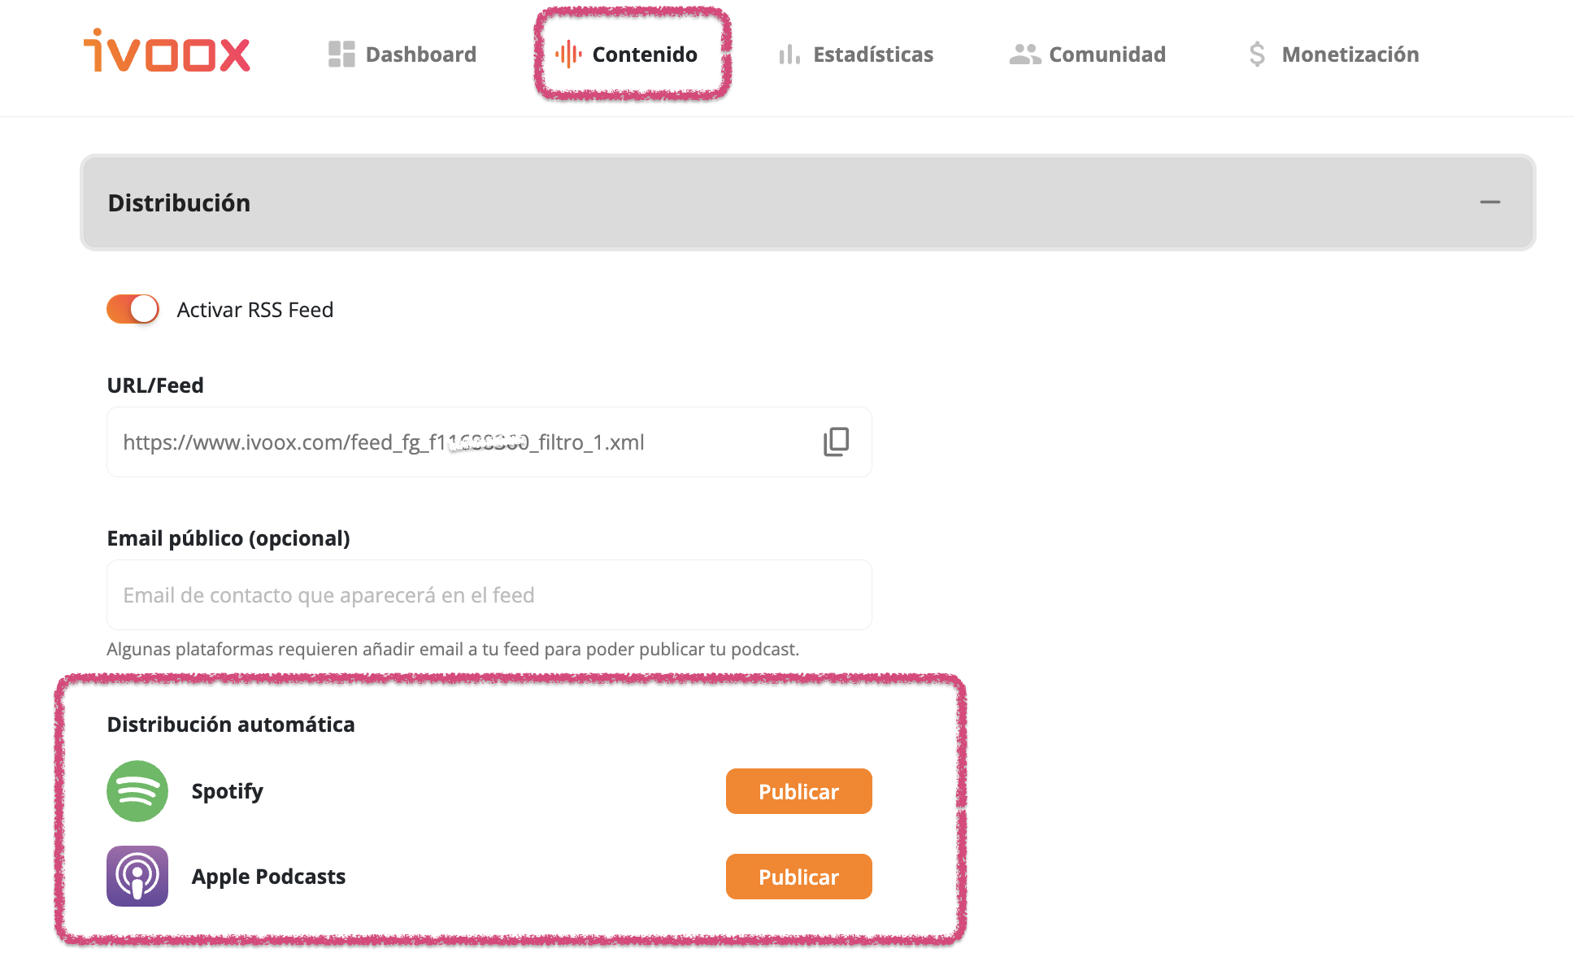
Task: Click the Contenido waveform icon
Action: [568, 54]
